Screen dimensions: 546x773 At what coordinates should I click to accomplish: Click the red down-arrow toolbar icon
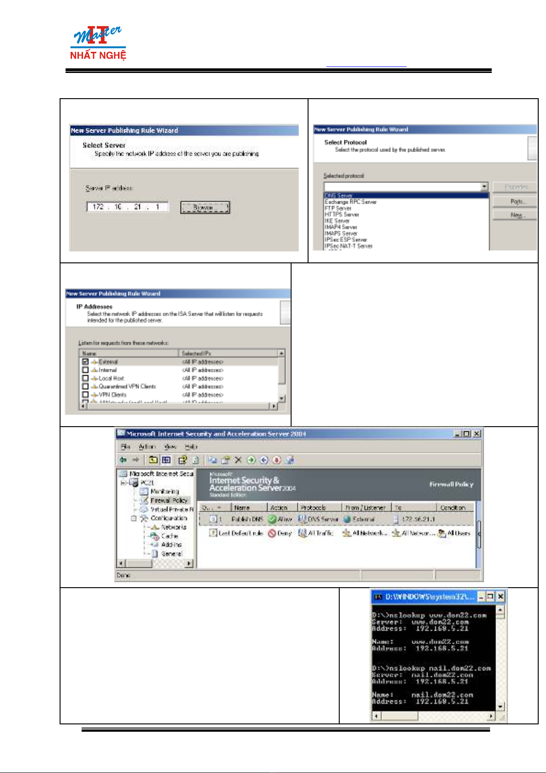[276, 460]
